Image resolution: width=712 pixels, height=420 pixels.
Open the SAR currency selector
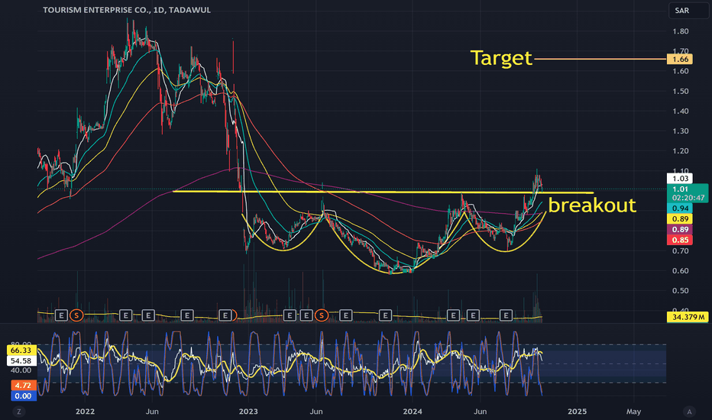tap(688, 11)
